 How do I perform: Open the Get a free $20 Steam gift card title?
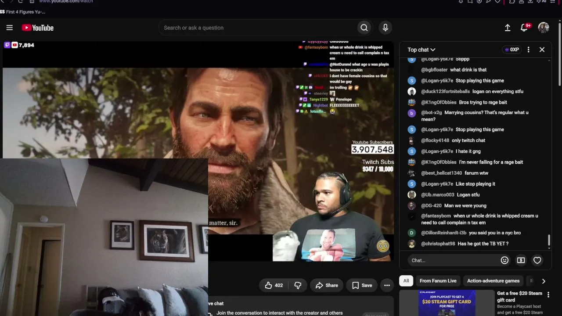[519, 297]
